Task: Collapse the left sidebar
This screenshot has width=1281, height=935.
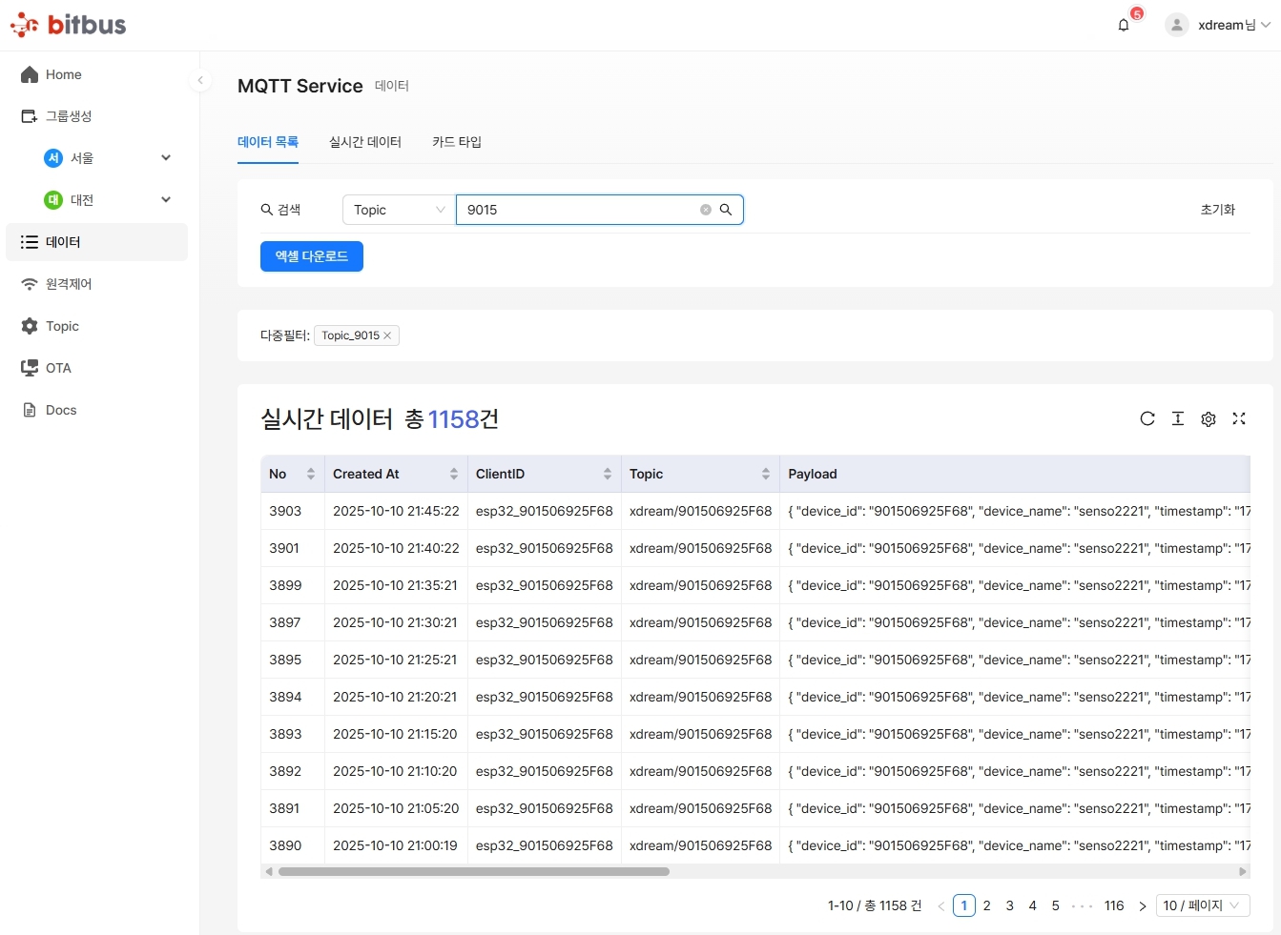Action: [200, 81]
